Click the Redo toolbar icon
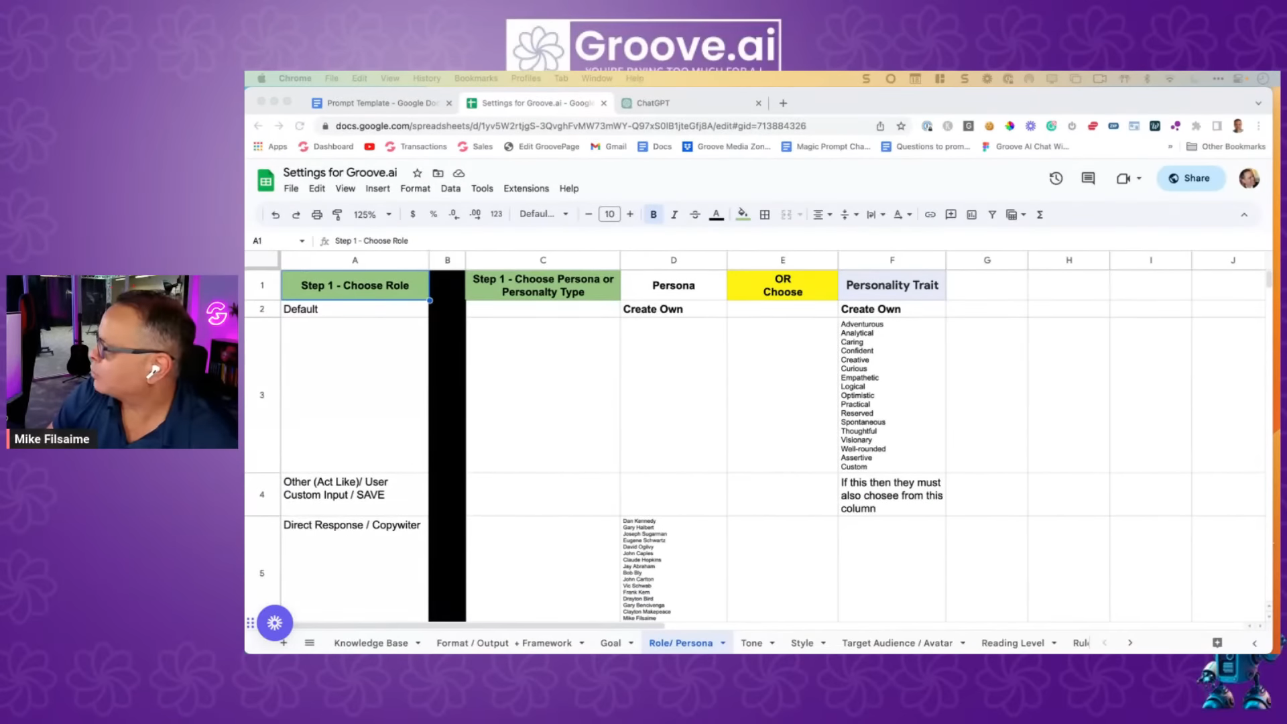1287x724 pixels. [296, 215]
